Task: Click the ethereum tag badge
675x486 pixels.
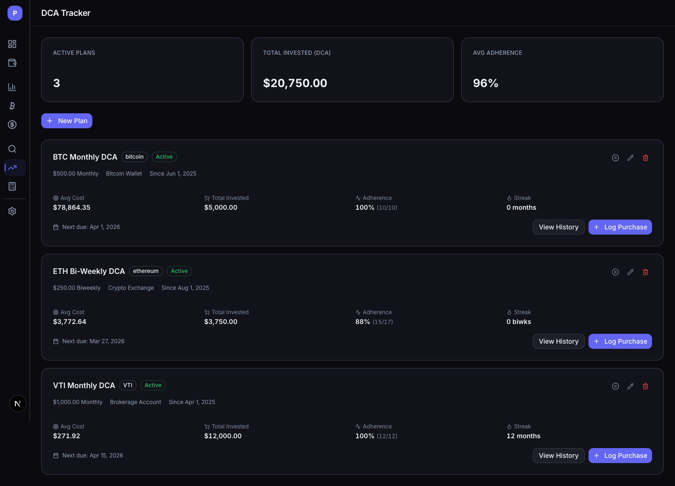Action: coord(146,271)
